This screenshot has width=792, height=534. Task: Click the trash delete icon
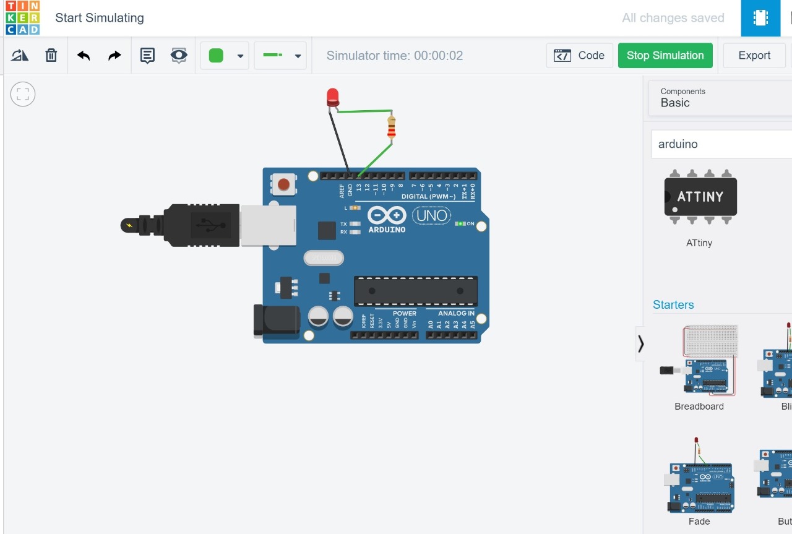point(51,56)
